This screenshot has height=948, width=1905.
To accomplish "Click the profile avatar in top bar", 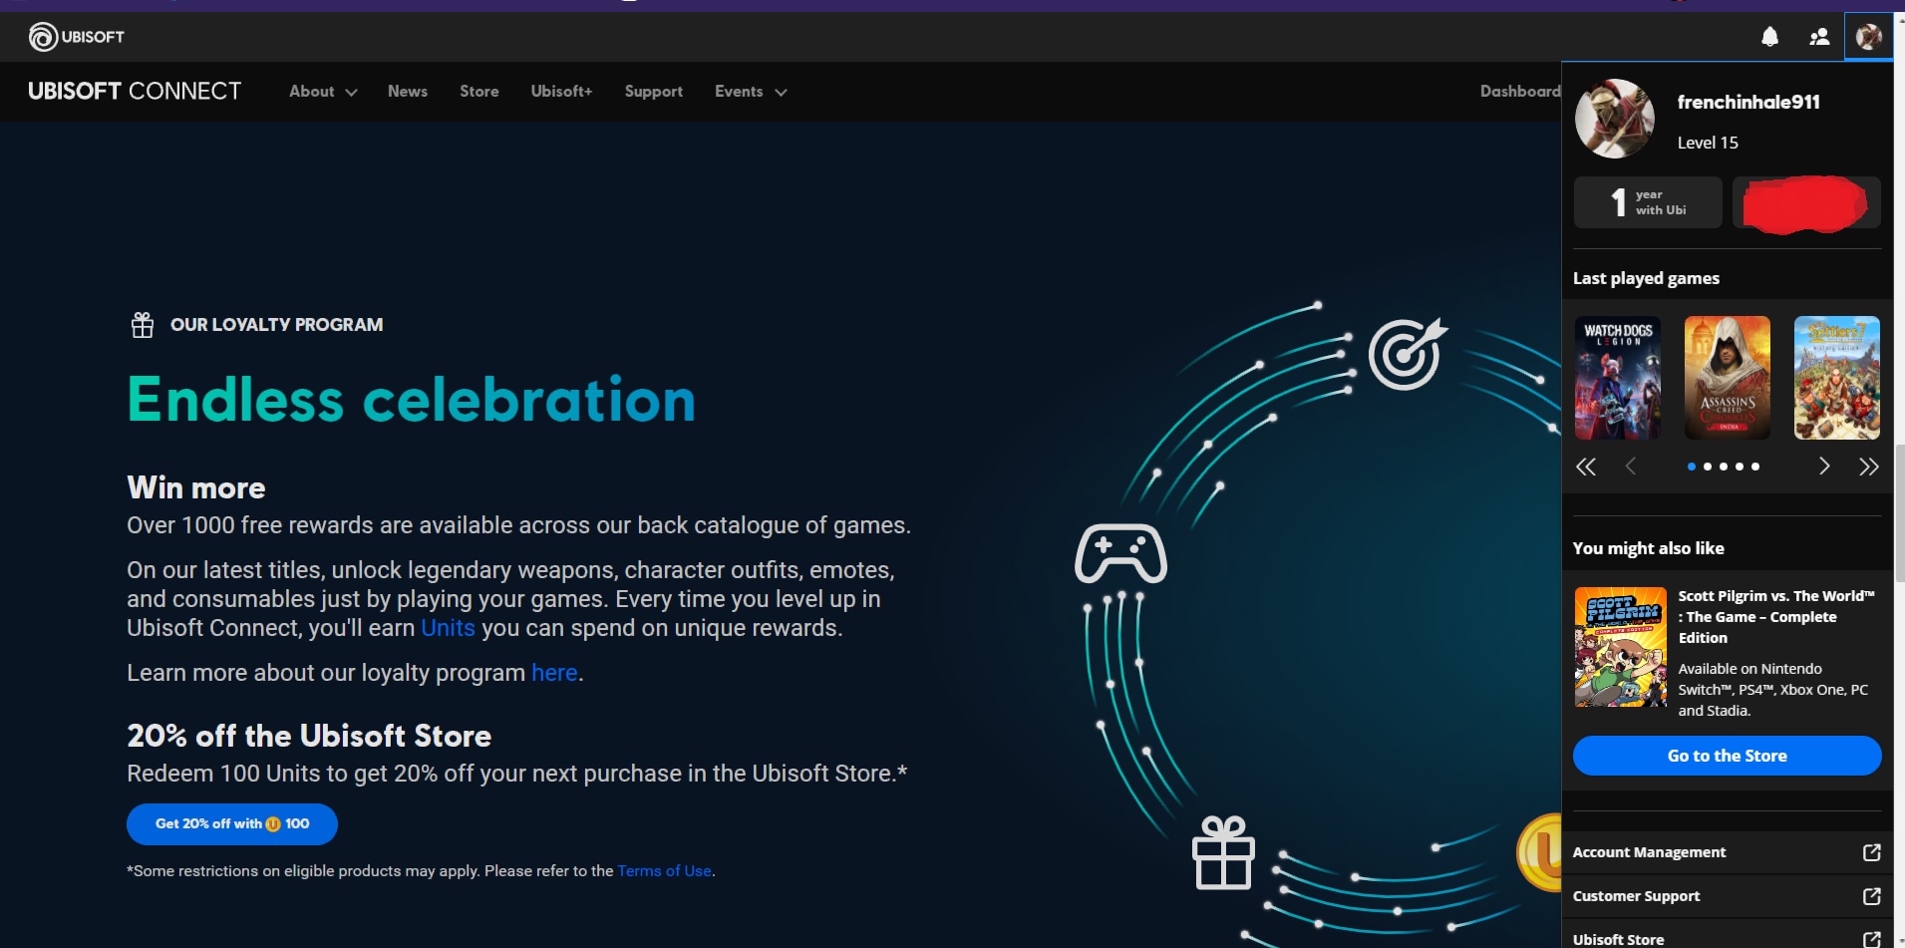I will (x=1868, y=37).
